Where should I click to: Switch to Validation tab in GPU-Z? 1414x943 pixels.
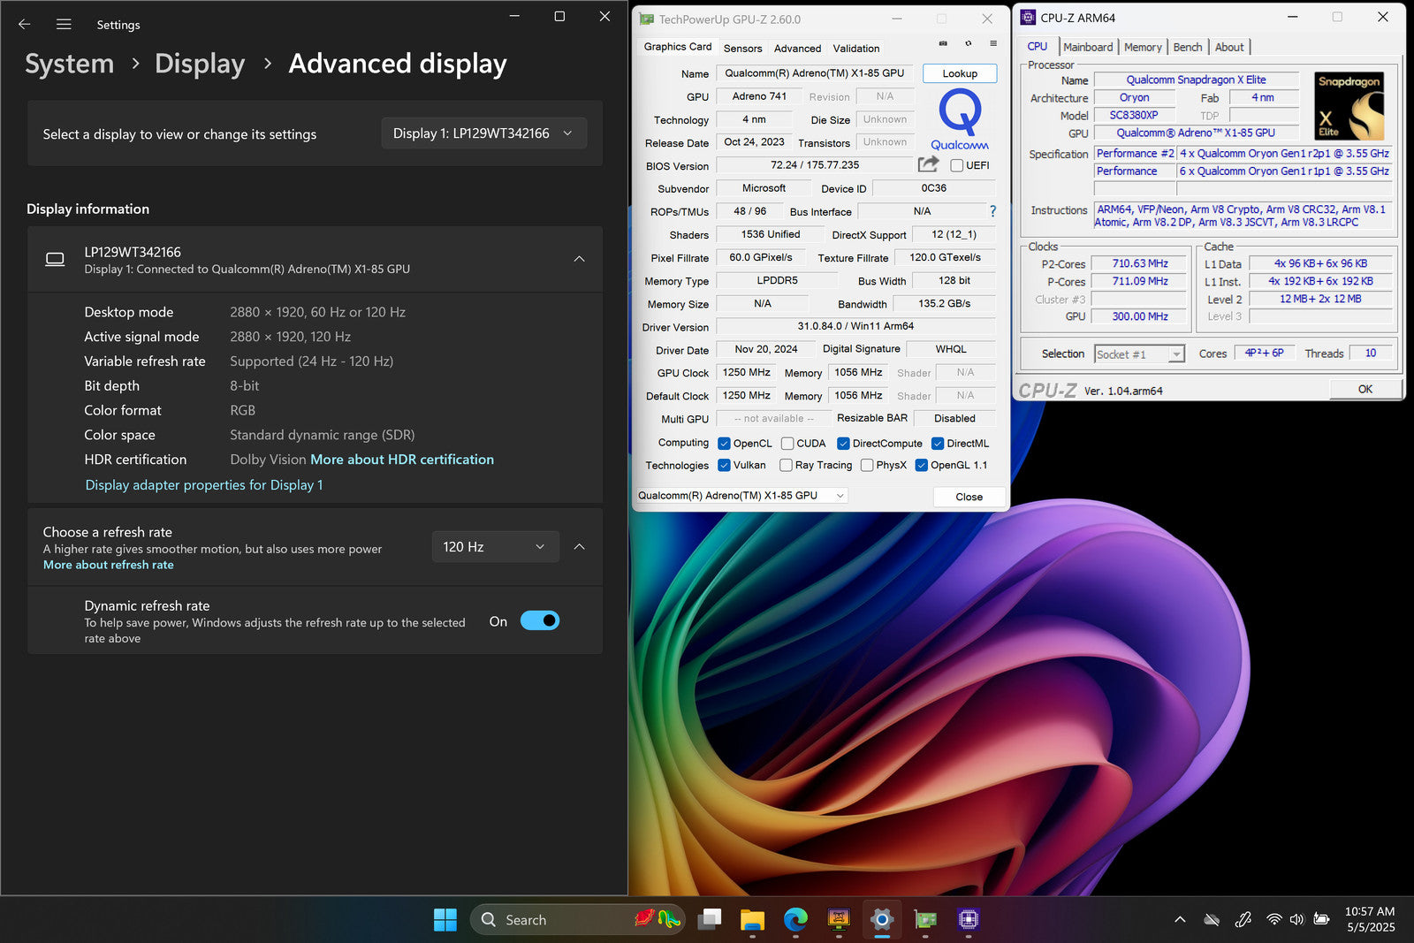click(855, 49)
